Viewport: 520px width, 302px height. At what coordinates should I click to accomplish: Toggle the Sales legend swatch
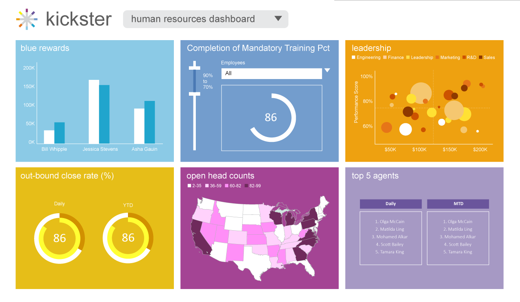[x=481, y=58]
